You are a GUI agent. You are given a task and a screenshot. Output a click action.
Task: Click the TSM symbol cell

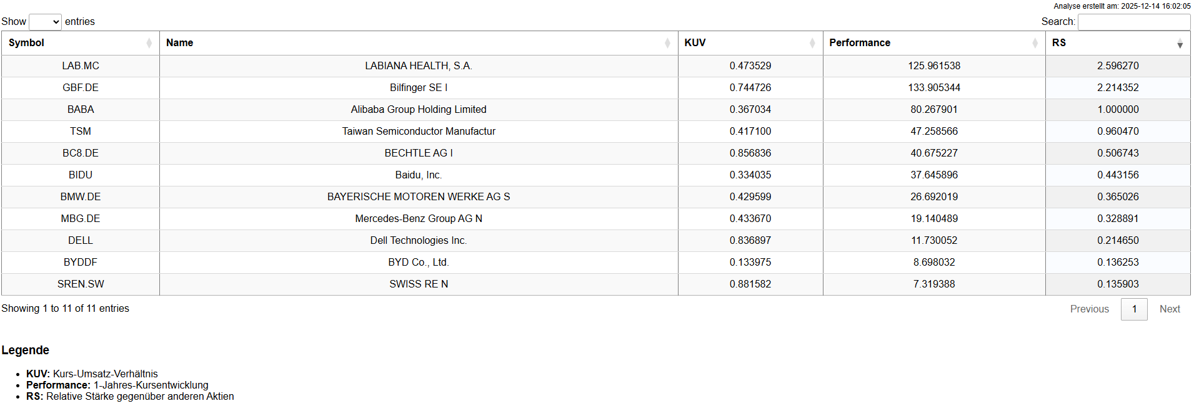coord(81,132)
